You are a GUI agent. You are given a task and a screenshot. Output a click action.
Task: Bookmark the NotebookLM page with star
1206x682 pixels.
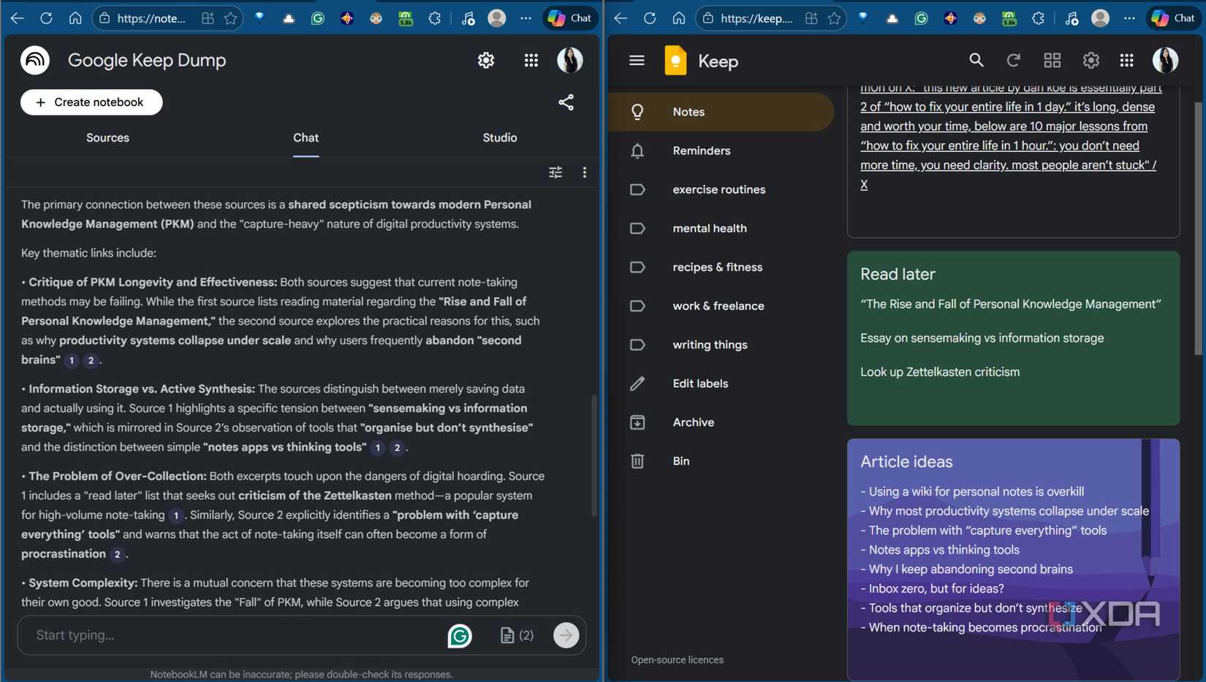coord(231,18)
